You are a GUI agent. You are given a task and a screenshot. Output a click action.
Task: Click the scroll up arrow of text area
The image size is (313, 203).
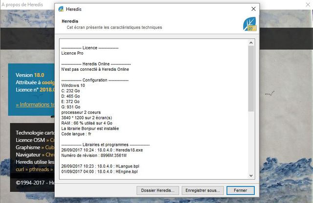(x=251, y=42)
